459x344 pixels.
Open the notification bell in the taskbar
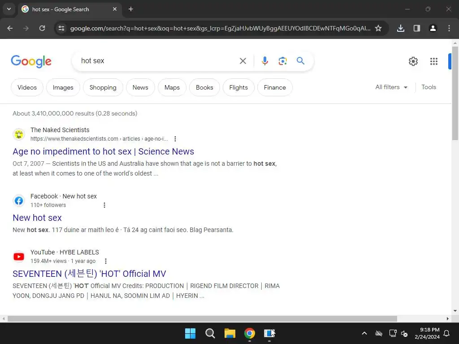pyautogui.click(x=446, y=333)
